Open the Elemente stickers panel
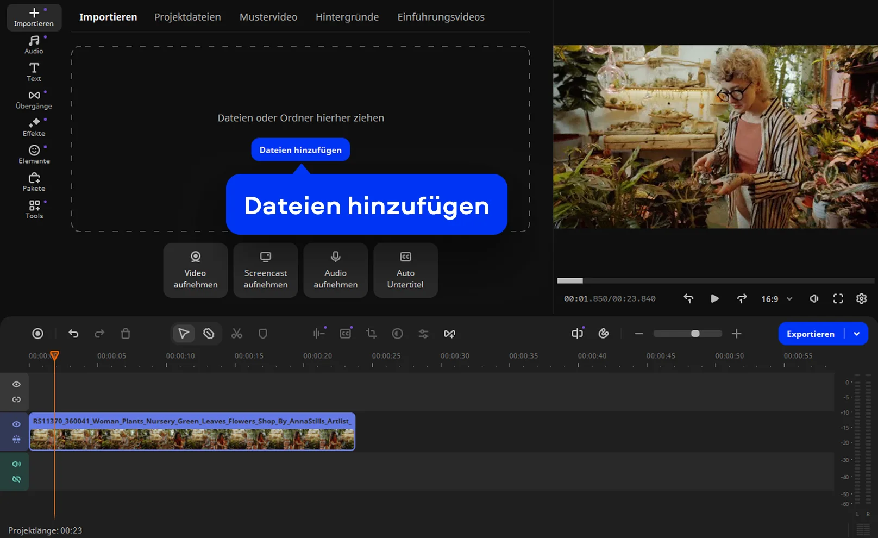Image resolution: width=878 pixels, height=538 pixels. click(x=34, y=155)
